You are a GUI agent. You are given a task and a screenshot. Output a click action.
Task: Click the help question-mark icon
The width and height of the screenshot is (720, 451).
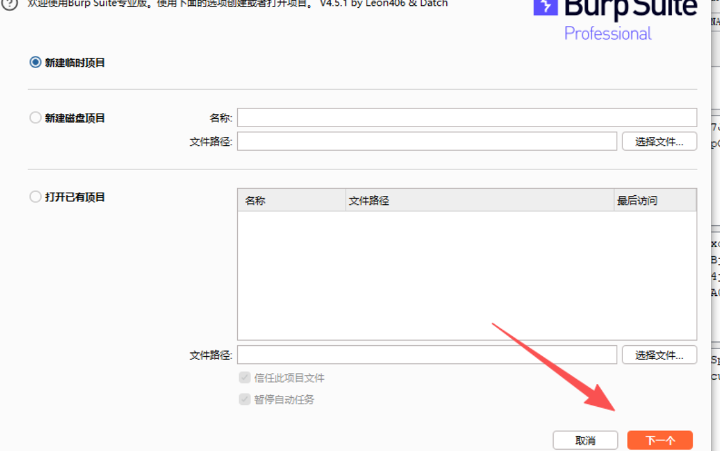[8, 3]
